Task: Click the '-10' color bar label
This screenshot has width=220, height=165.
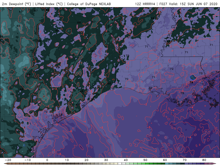Action: pyautogui.click(x=28, y=160)
